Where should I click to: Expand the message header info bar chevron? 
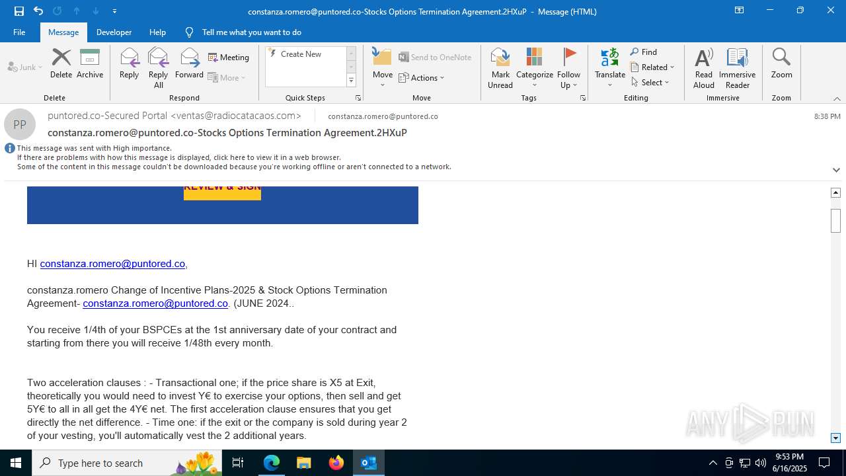[x=836, y=170]
